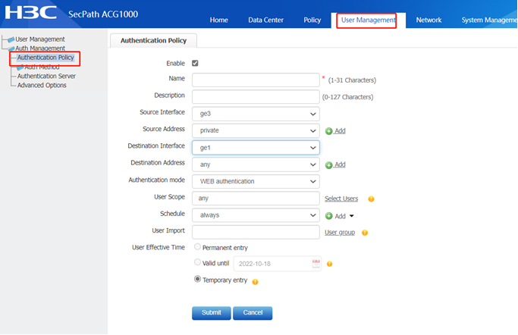Expand the Destination Interface dropdown showing ge1
518x335 pixels.
pos(256,148)
